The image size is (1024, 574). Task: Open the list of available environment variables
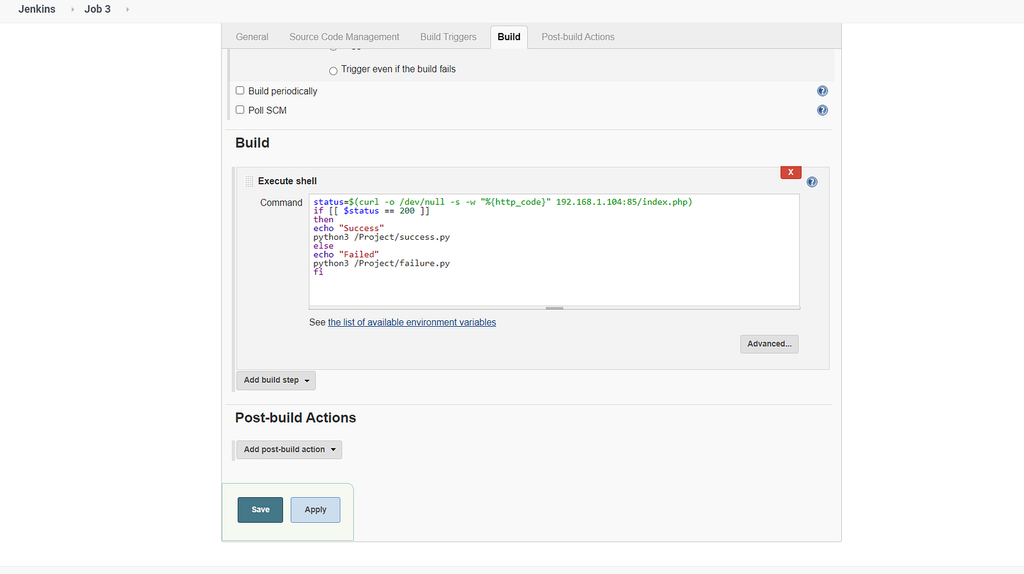412,322
